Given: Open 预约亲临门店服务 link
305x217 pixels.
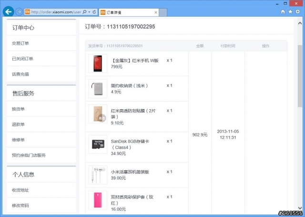Looking at the screenshot, I should [x=29, y=155].
